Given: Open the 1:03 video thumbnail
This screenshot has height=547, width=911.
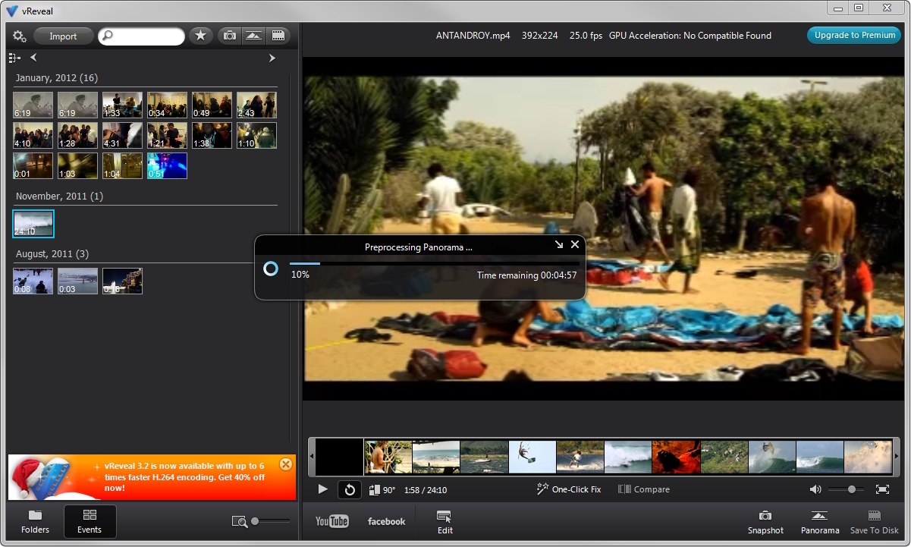Looking at the screenshot, I should 77,165.
